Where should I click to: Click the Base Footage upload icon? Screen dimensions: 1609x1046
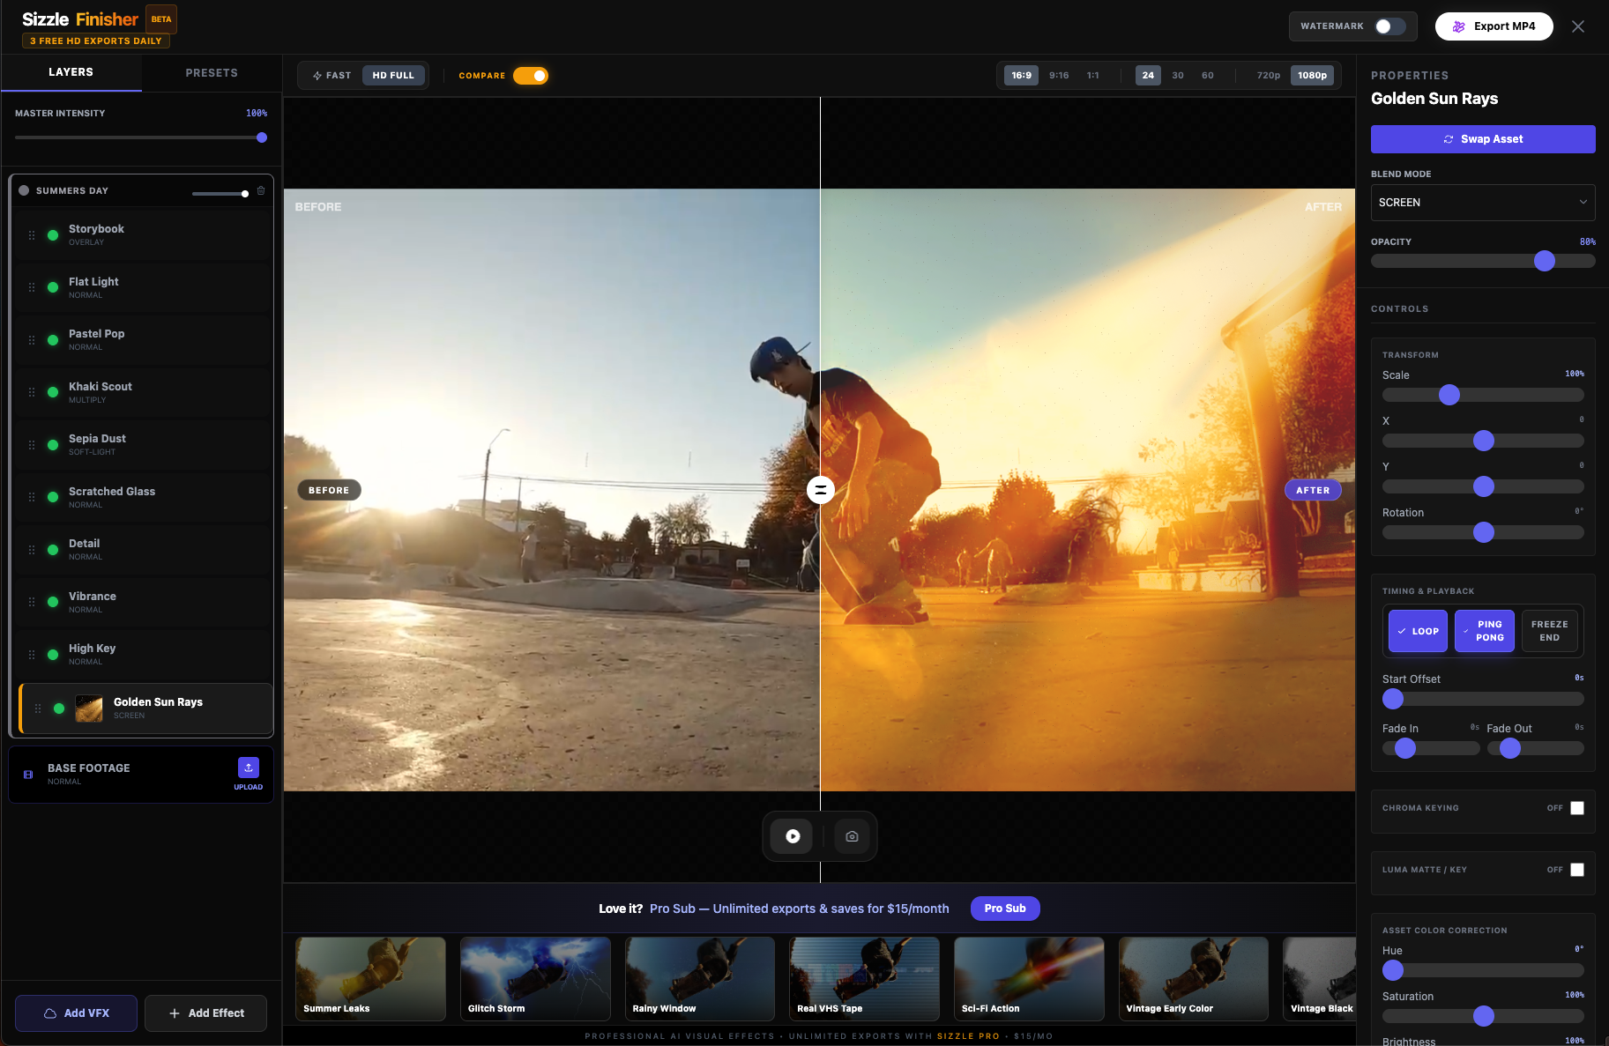coord(249,768)
